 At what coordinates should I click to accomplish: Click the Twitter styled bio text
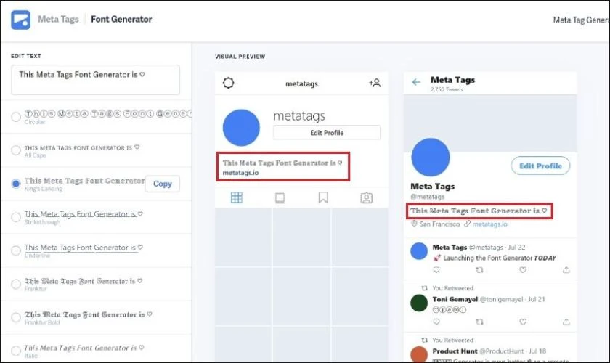pos(479,211)
